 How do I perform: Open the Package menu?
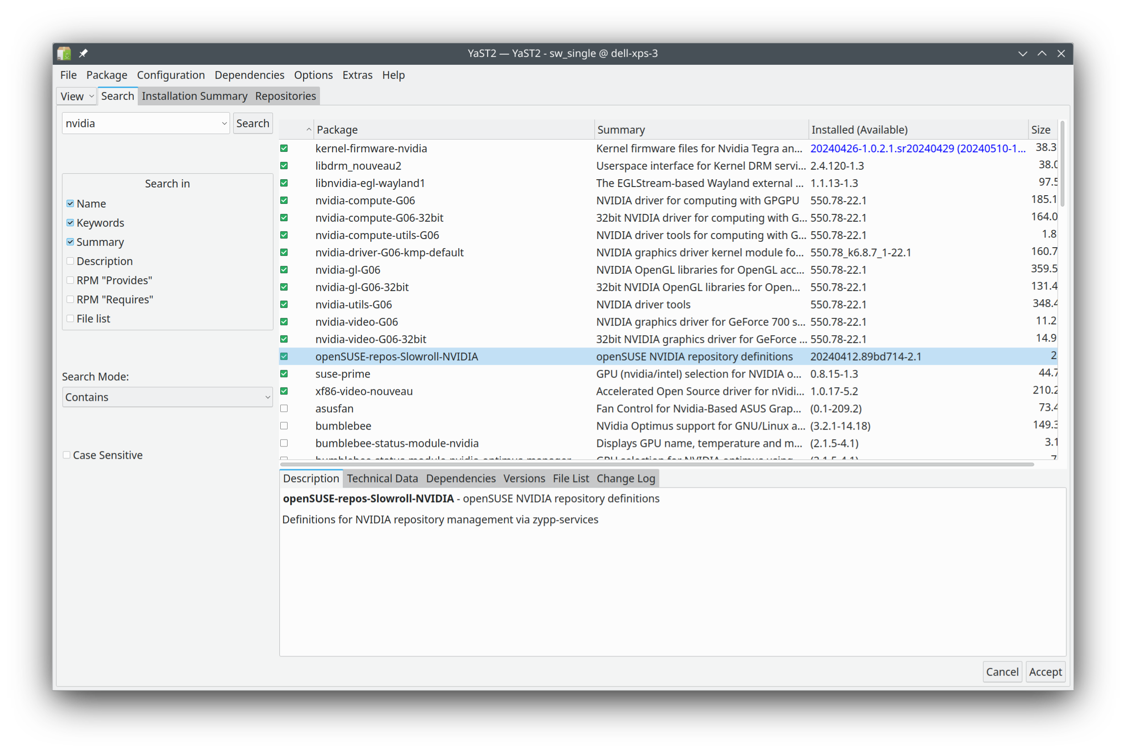click(x=107, y=75)
